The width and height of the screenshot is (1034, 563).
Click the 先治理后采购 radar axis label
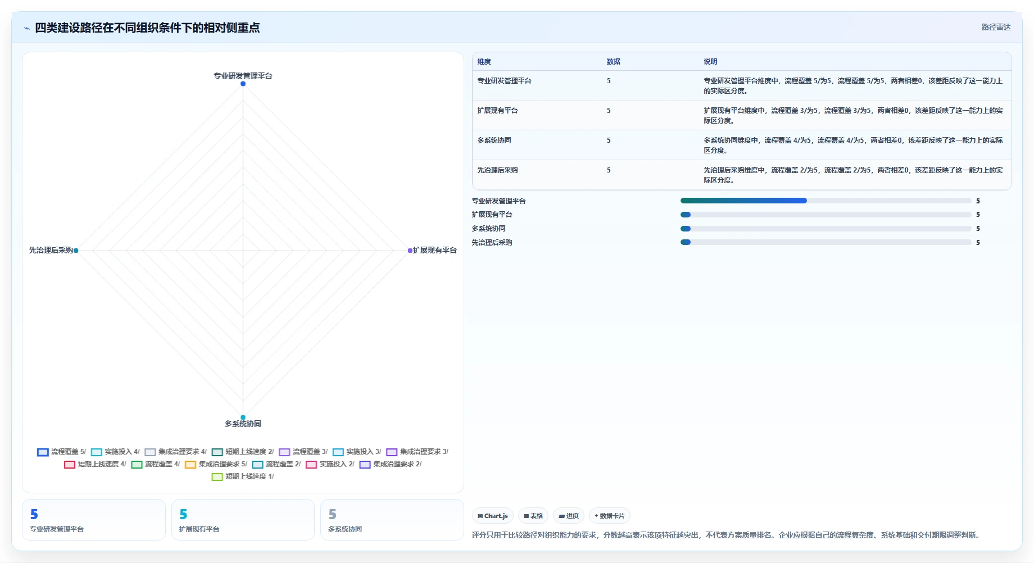(x=51, y=250)
